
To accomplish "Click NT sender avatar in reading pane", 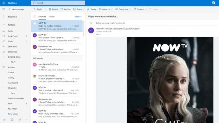I will click(x=91, y=30).
